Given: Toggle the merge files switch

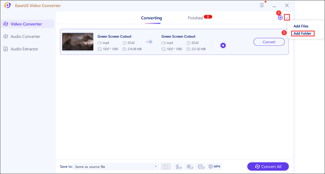Looking at the screenshot, I should coord(201,167).
